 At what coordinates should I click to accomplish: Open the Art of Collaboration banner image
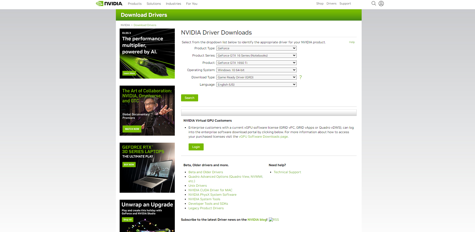click(147, 111)
